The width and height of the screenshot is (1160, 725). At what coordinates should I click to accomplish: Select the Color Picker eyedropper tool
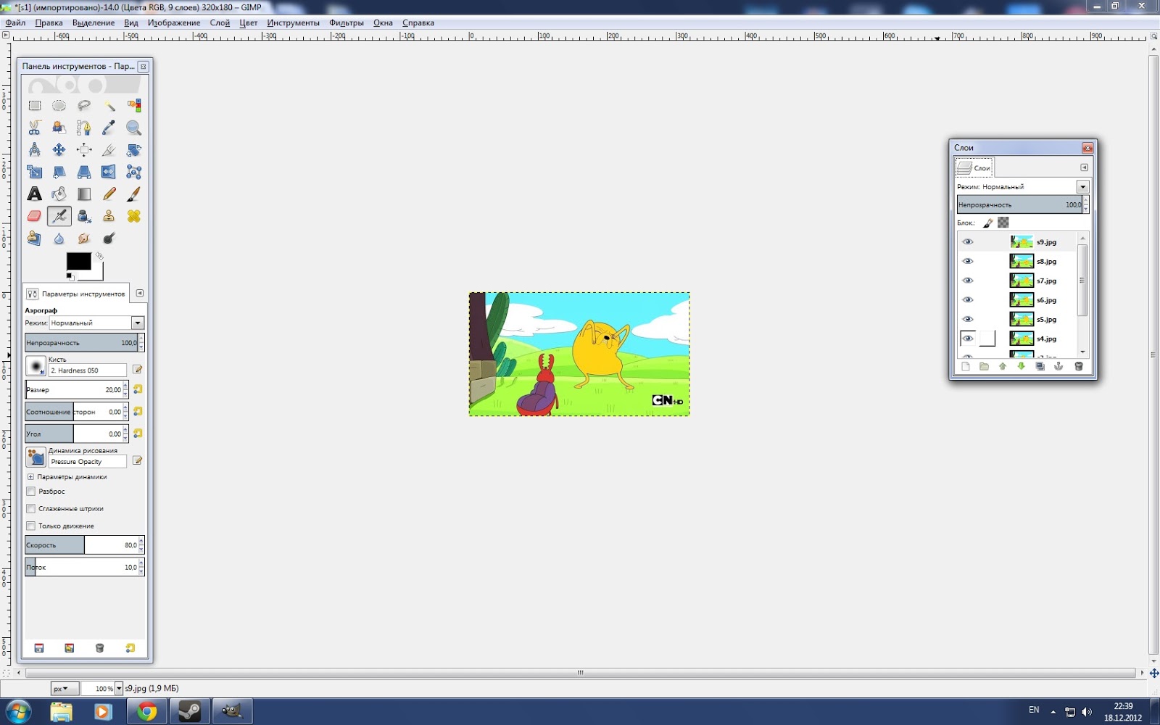pos(109,128)
